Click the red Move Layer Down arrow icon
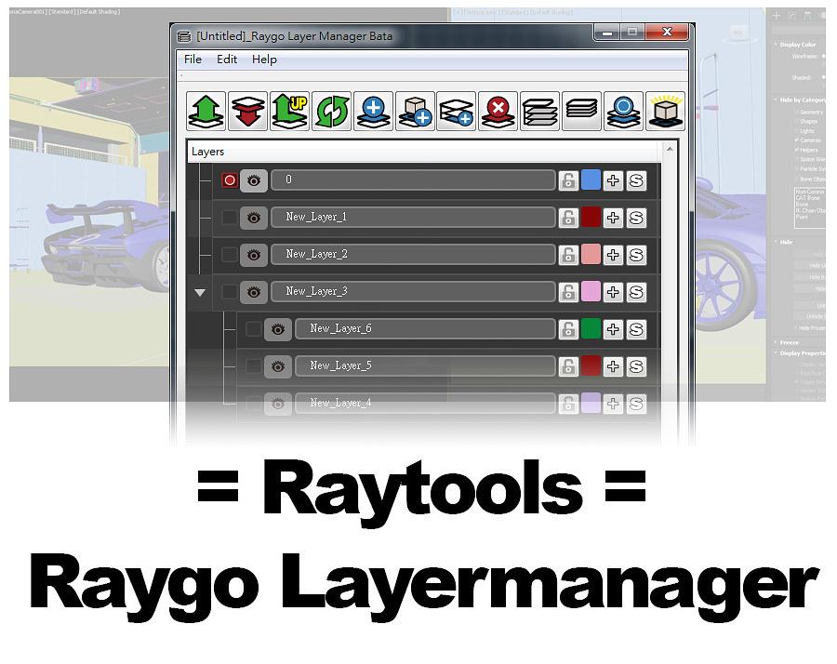Image resolution: width=837 pixels, height=664 pixels. pyautogui.click(x=247, y=111)
